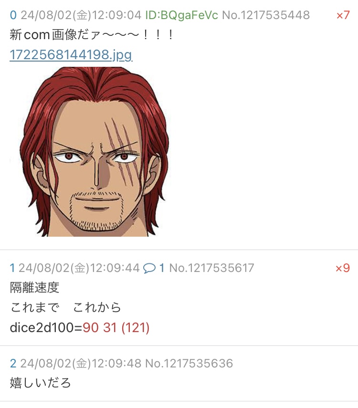
Task: Select the blue post index 2
Action: 13,364
